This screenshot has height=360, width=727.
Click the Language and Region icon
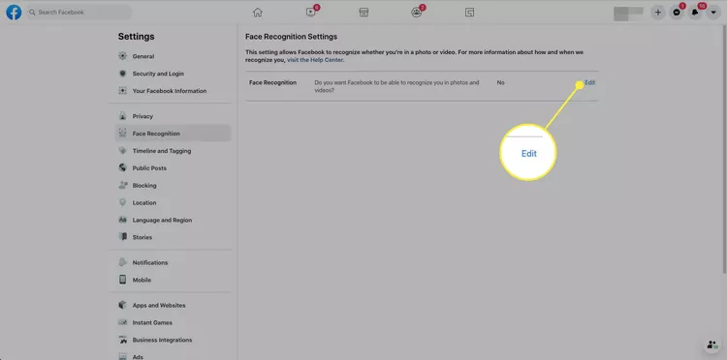(122, 220)
